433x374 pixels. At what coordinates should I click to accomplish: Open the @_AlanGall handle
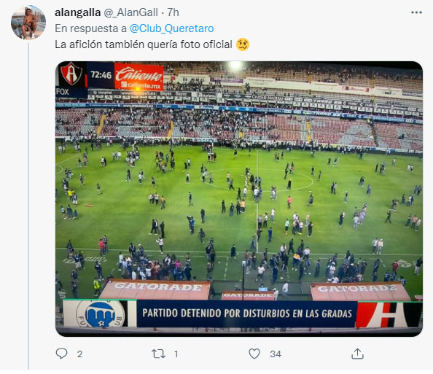click(131, 12)
